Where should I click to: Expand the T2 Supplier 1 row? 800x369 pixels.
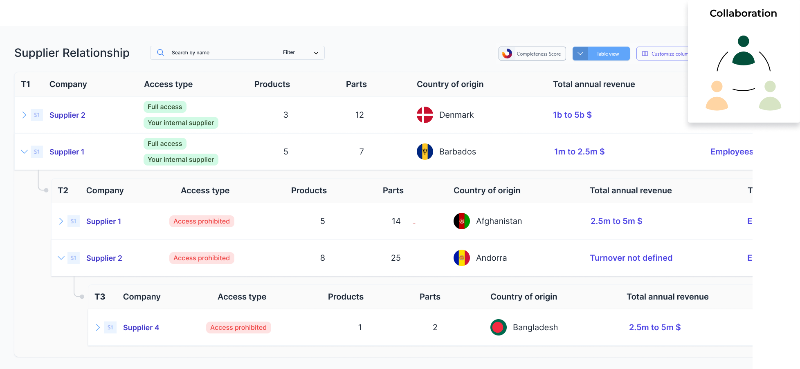pyautogui.click(x=61, y=221)
